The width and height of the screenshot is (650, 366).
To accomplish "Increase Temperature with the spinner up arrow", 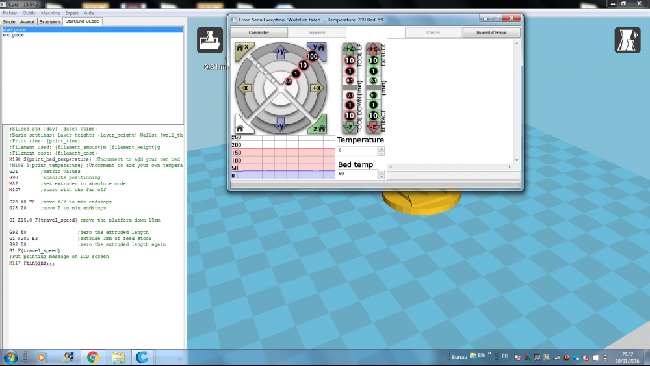I will tap(382, 149).
